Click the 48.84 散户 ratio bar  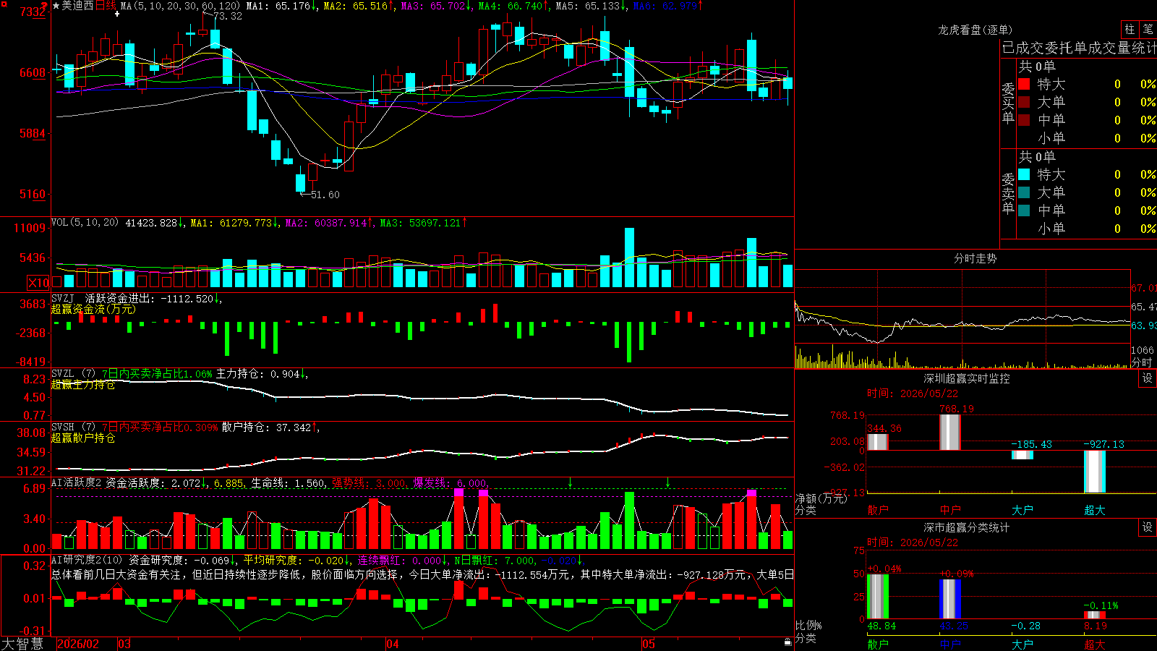[878, 597]
